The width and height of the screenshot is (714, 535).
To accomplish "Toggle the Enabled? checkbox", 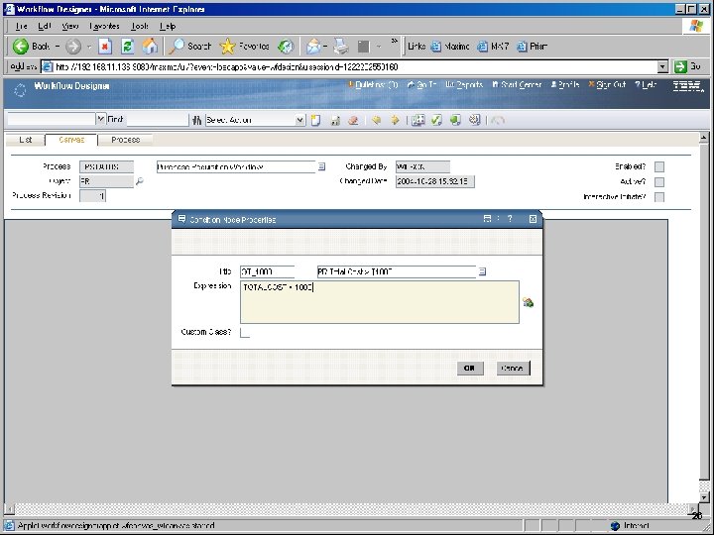I will coord(658,167).
